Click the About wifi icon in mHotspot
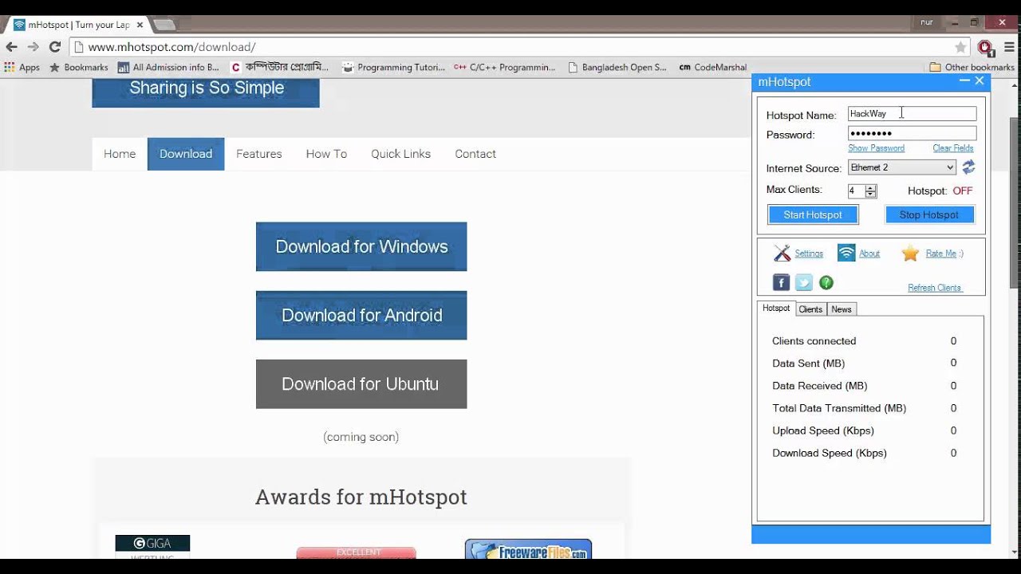The height and width of the screenshot is (574, 1021). [x=846, y=254]
